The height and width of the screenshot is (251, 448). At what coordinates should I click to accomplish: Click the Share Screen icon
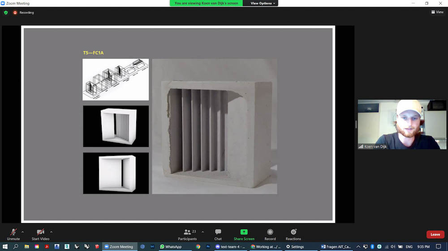pyautogui.click(x=244, y=232)
